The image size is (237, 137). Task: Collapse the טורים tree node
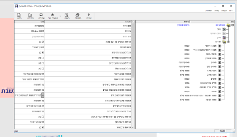pos(228,42)
